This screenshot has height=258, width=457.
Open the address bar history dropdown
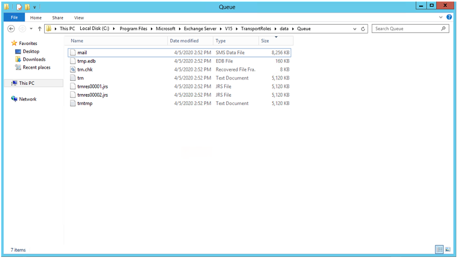tap(354, 28)
